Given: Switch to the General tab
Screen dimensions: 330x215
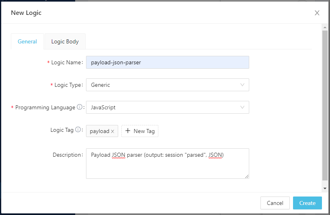Looking at the screenshot, I should (x=27, y=41).
